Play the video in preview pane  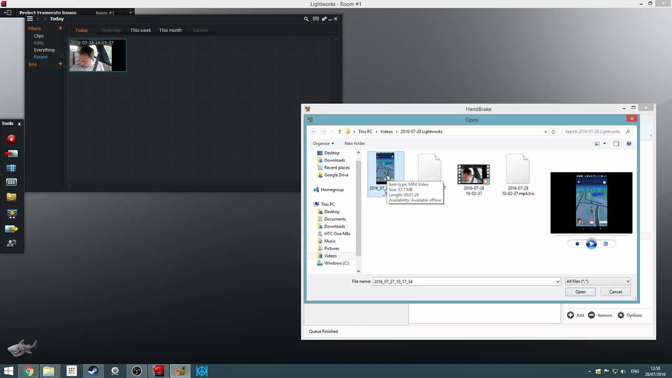591,244
